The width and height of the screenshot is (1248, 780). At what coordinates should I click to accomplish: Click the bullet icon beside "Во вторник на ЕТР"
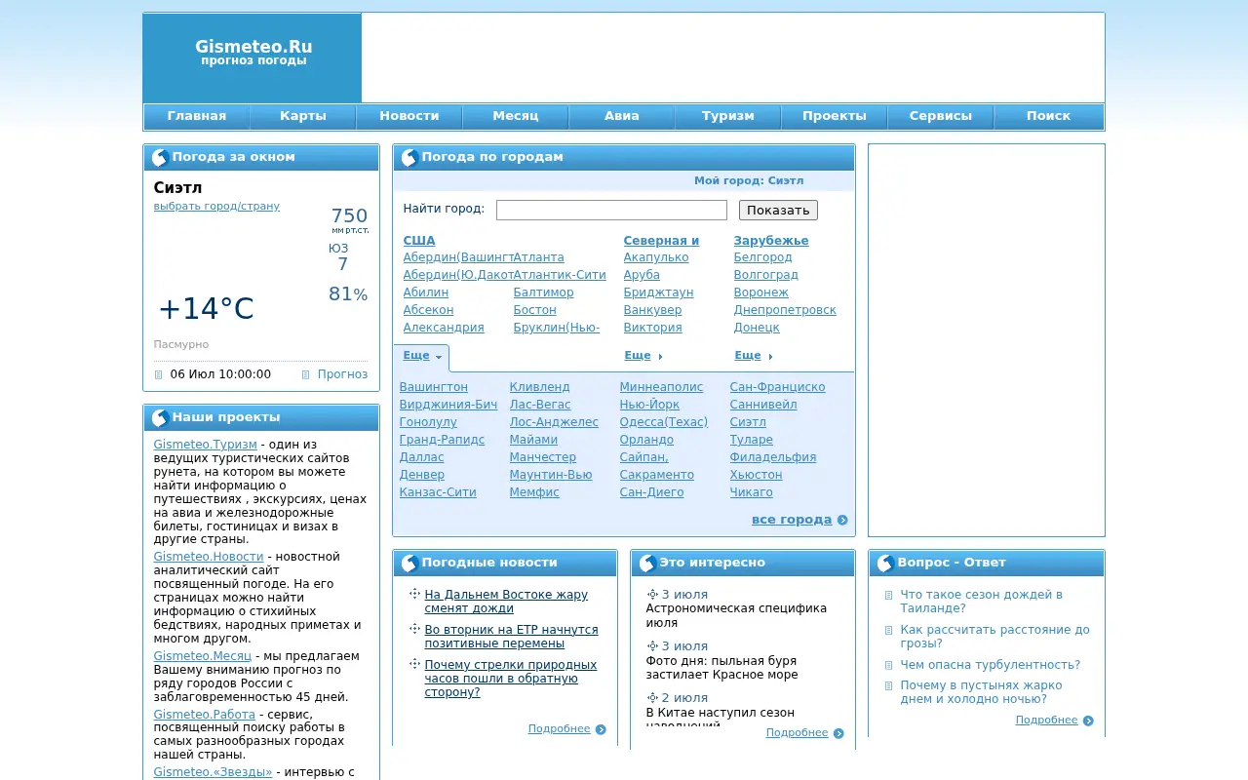tap(414, 629)
